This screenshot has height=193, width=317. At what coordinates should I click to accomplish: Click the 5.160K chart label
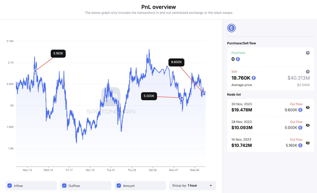[59, 54]
